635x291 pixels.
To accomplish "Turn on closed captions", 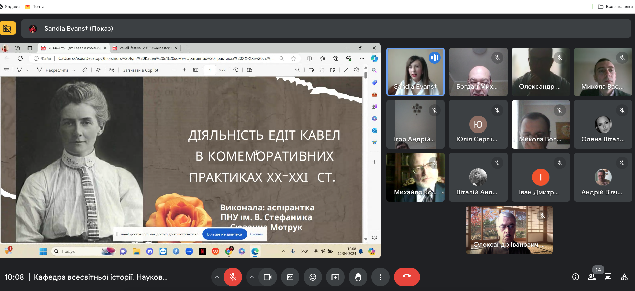I will (290, 277).
